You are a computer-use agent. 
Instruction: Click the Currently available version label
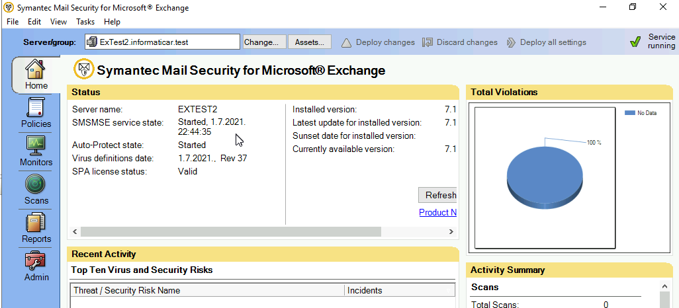point(343,149)
